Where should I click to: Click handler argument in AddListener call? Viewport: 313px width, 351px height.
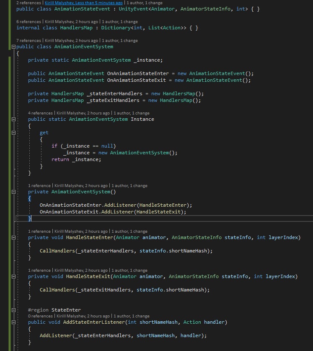tap(191, 335)
